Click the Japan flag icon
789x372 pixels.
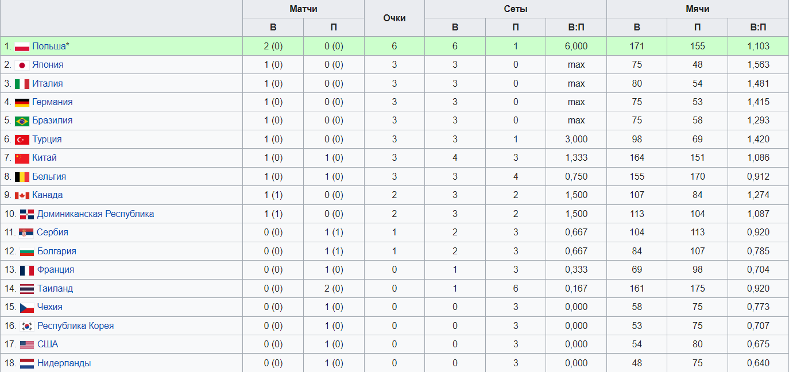pyautogui.click(x=22, y=65)
